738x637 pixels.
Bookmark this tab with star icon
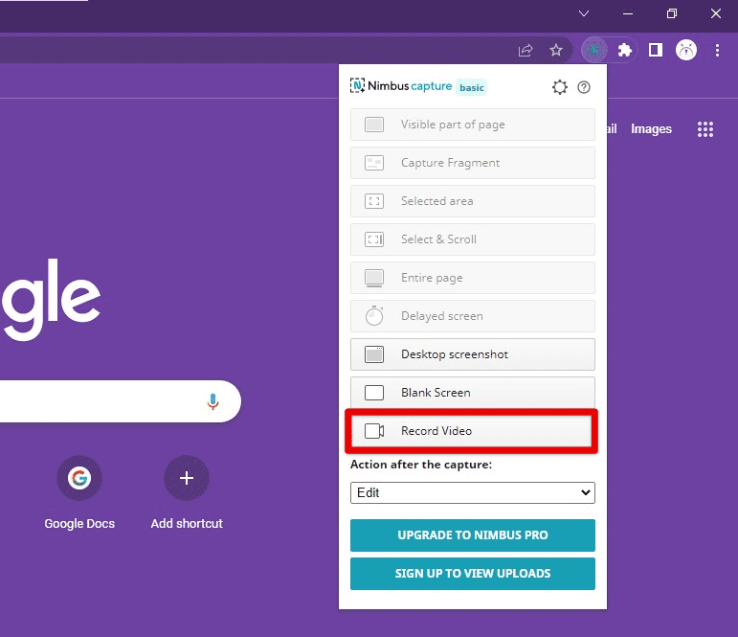(x=556, y=50)
